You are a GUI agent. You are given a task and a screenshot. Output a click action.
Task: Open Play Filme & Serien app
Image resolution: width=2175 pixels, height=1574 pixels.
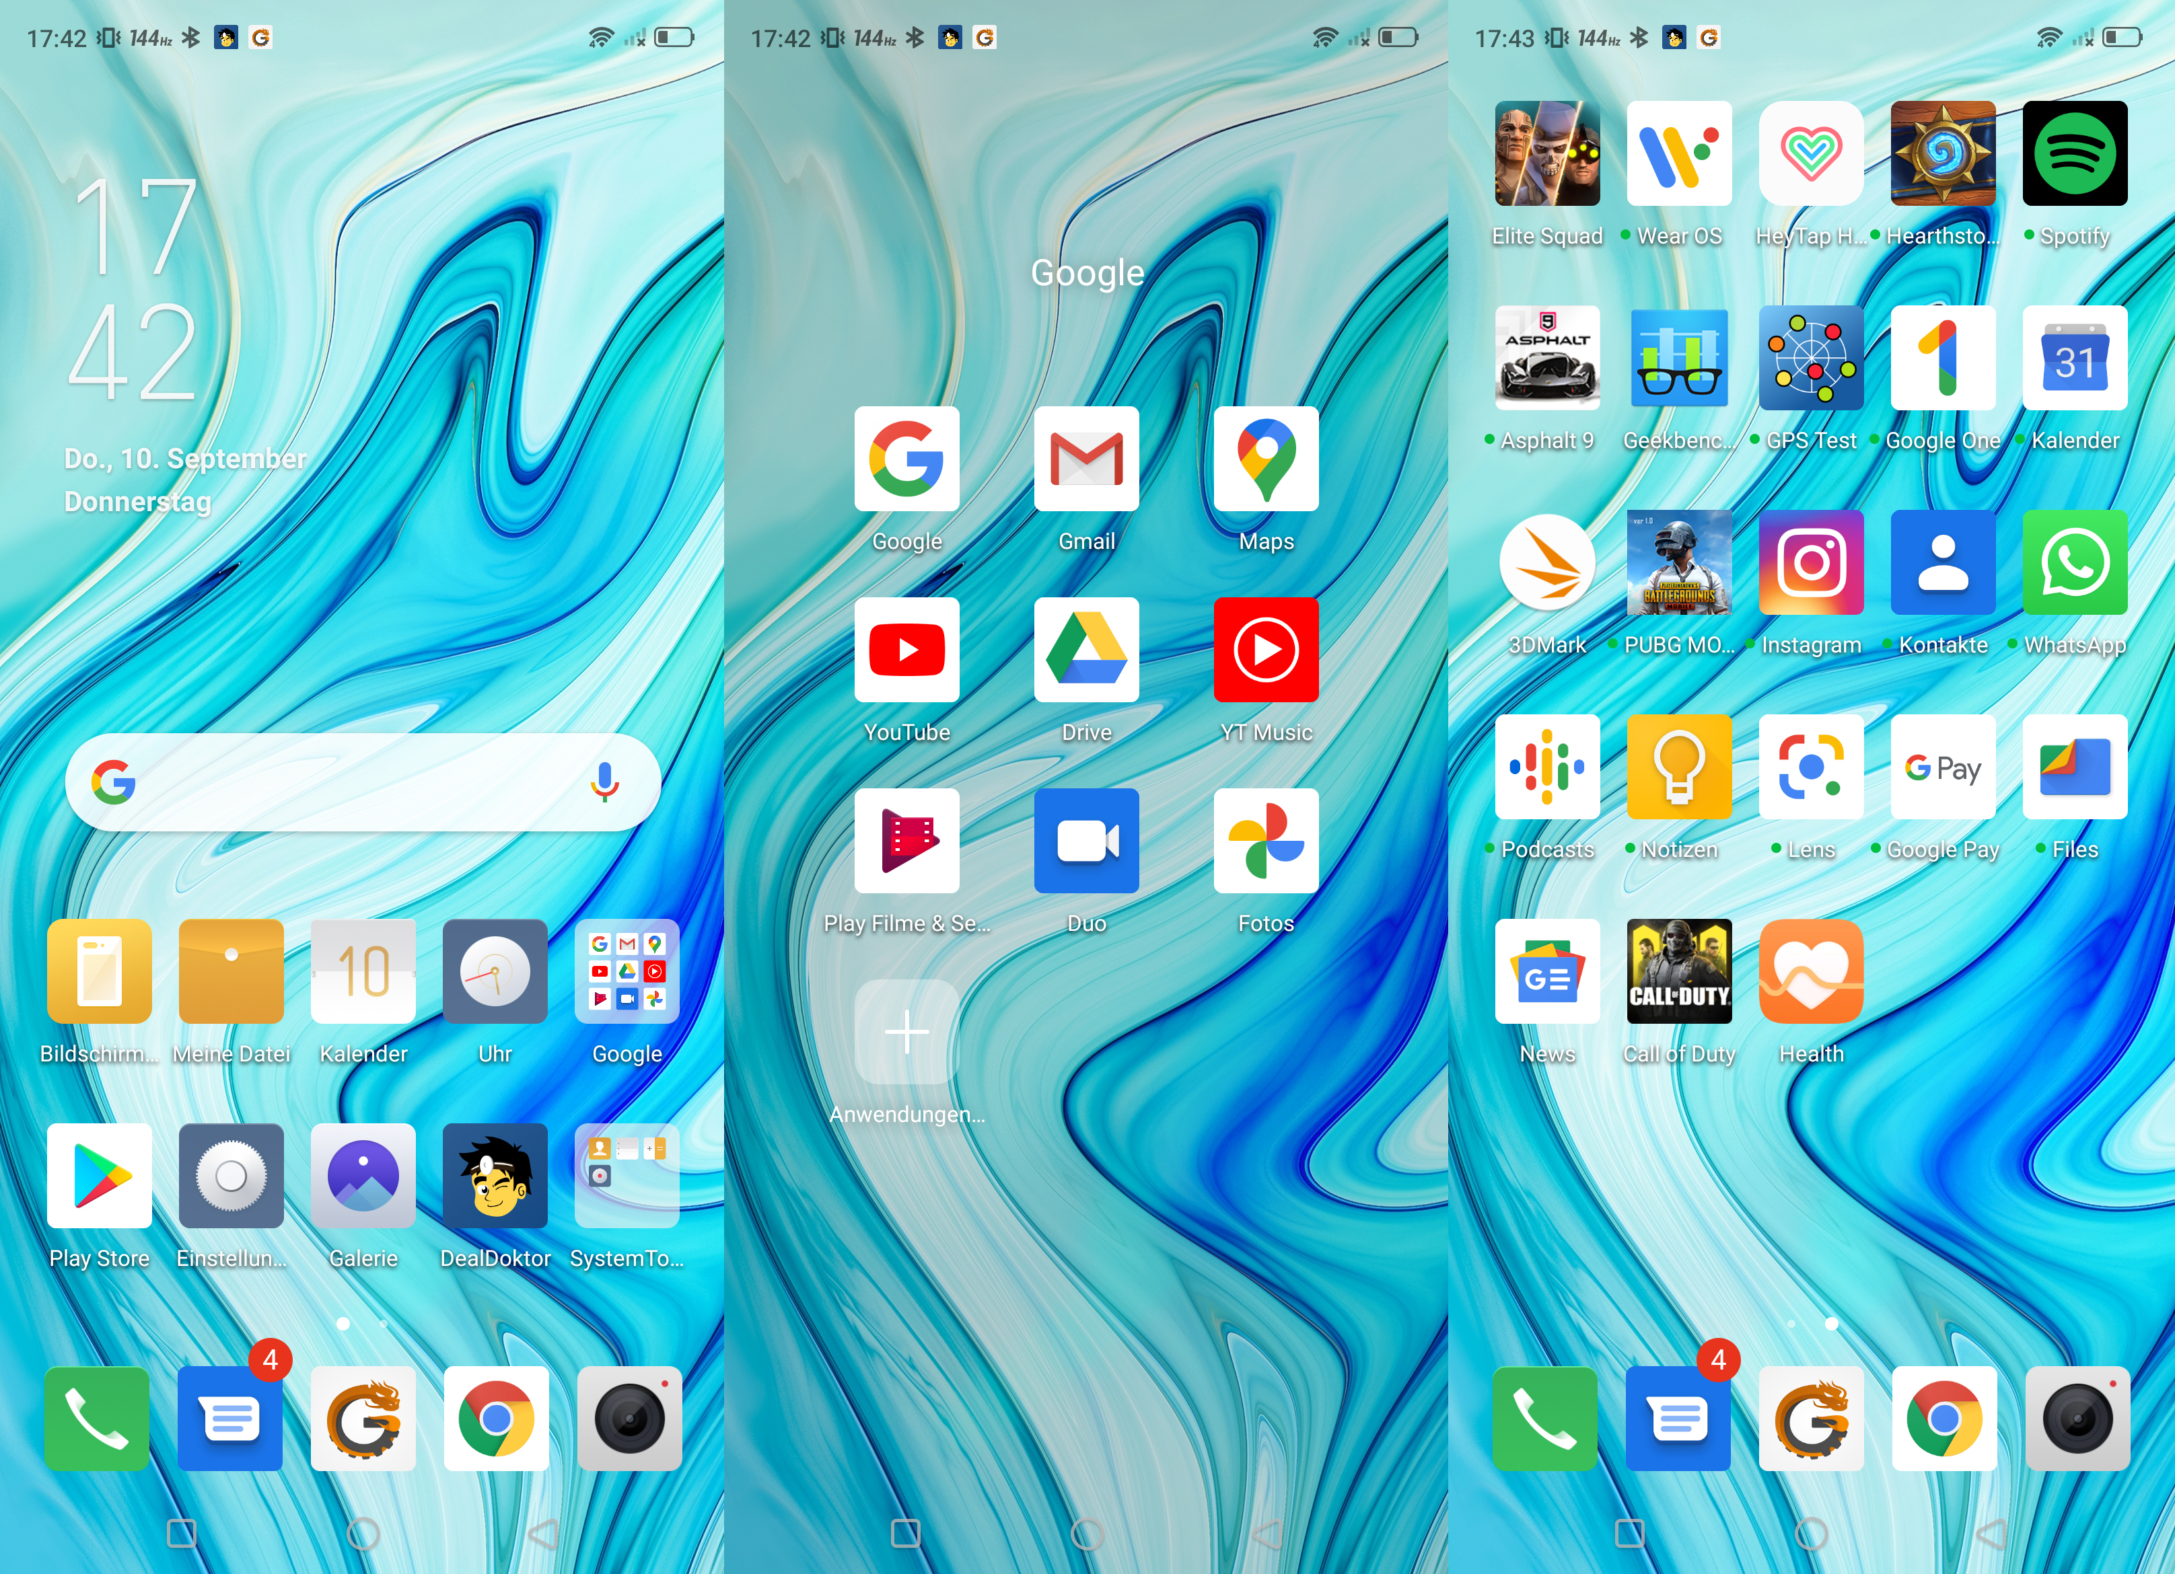[x=906, y=841]
